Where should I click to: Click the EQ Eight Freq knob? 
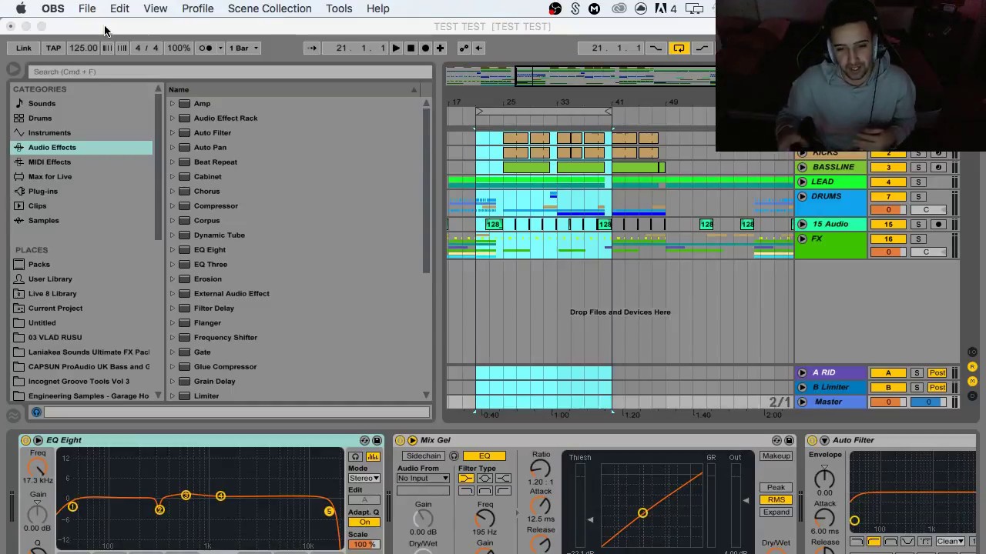(38, 466)
